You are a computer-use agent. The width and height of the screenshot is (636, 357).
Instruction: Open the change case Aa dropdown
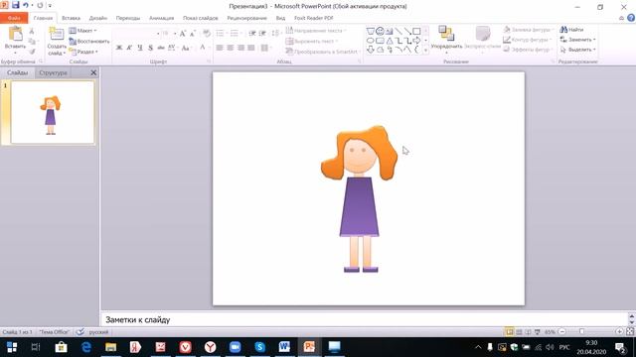point(186,48)
